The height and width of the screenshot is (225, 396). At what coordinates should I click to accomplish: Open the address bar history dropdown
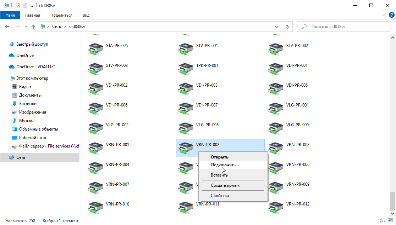click(x=277, y=27)
